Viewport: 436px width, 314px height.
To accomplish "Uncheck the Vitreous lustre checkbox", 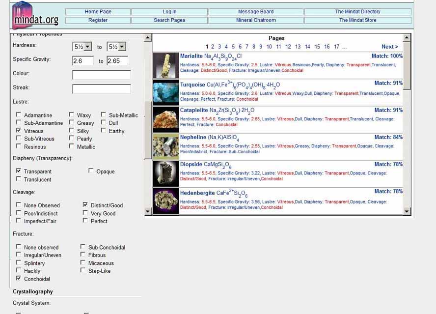I will pyautogui.click(x=19, y=131).
